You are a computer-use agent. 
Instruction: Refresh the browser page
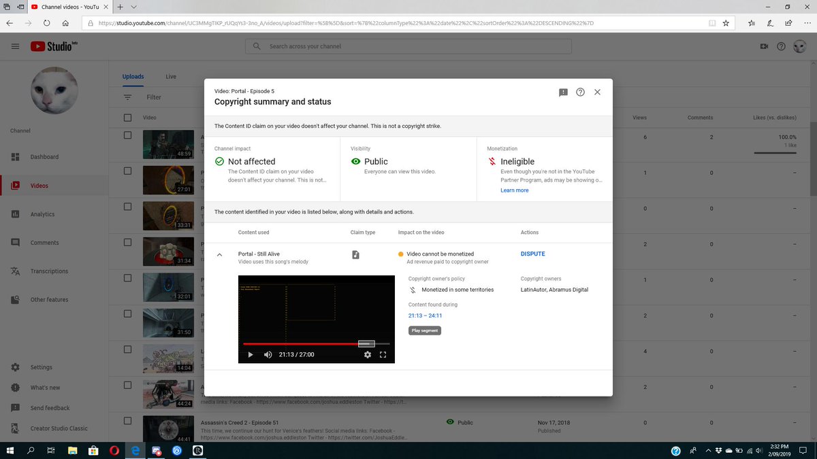pyautogui.click(x=47, y=22)
